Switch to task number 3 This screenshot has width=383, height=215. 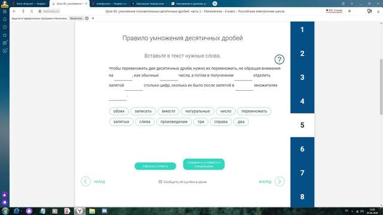302,77
